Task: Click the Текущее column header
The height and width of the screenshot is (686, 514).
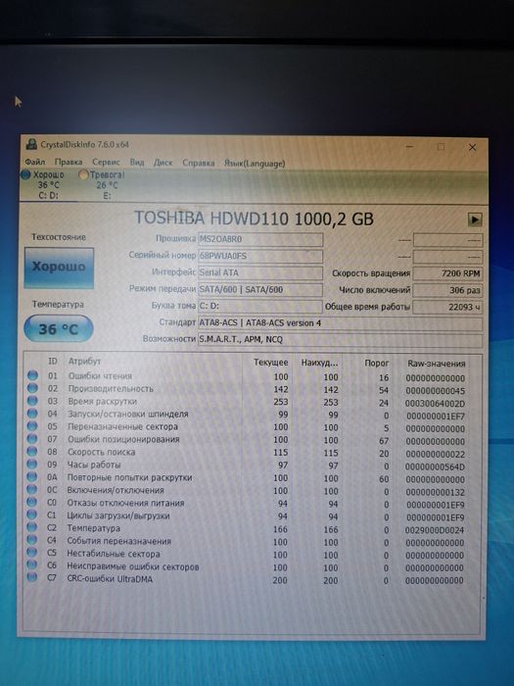Action: [271, 363]
